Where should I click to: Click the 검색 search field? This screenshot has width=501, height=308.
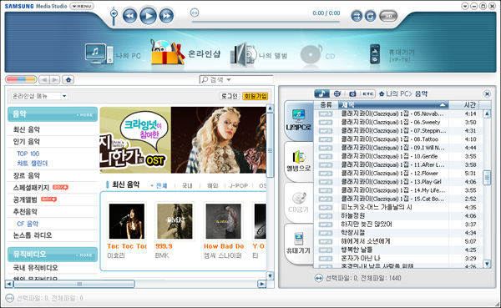236,79
